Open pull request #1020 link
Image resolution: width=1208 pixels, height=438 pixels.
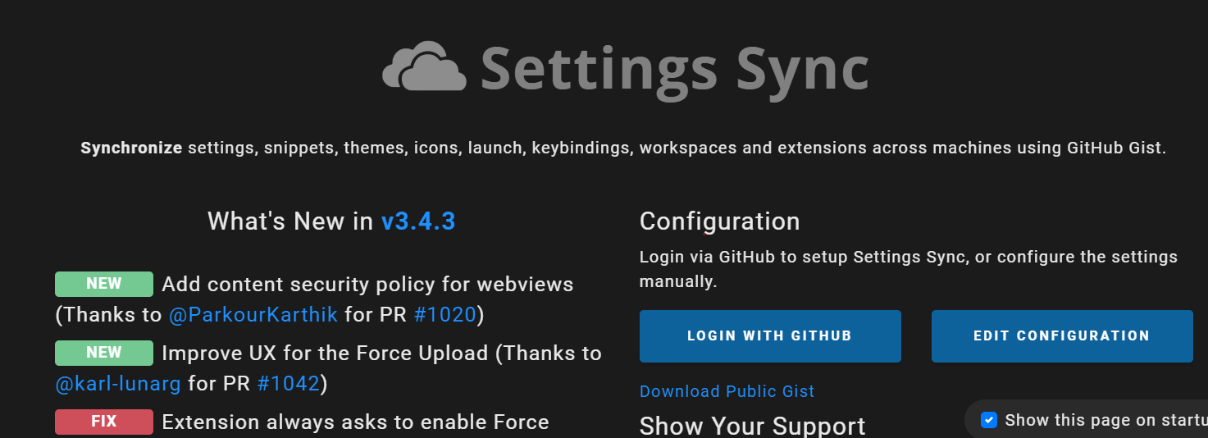[445, 315]
